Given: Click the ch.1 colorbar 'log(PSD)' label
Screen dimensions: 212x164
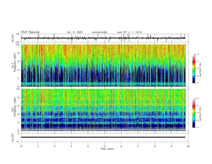Looking at the screenshot, I should (200, 70).
